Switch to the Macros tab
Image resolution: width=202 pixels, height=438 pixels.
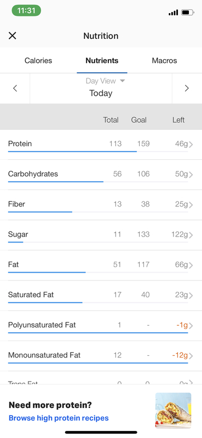coord(164,61)
